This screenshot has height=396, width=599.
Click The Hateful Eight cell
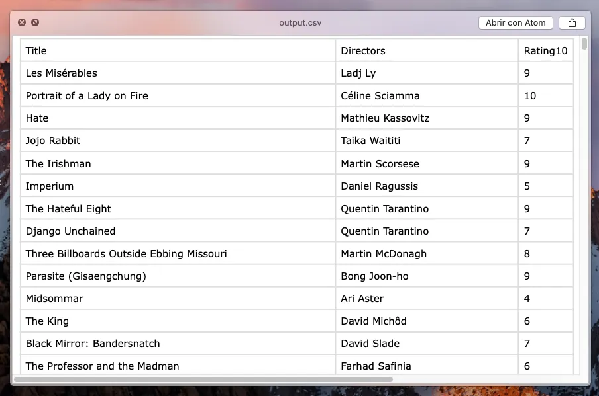pos(178,208)
